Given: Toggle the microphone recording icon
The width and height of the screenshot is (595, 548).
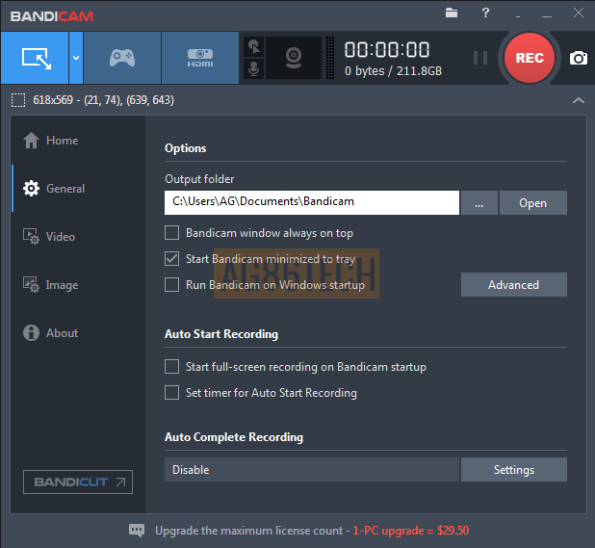Looking at the screenshot, I should [254, 68].
